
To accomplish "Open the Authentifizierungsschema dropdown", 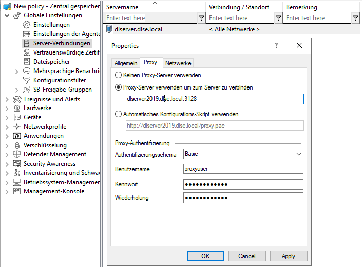I will (299, 154).
